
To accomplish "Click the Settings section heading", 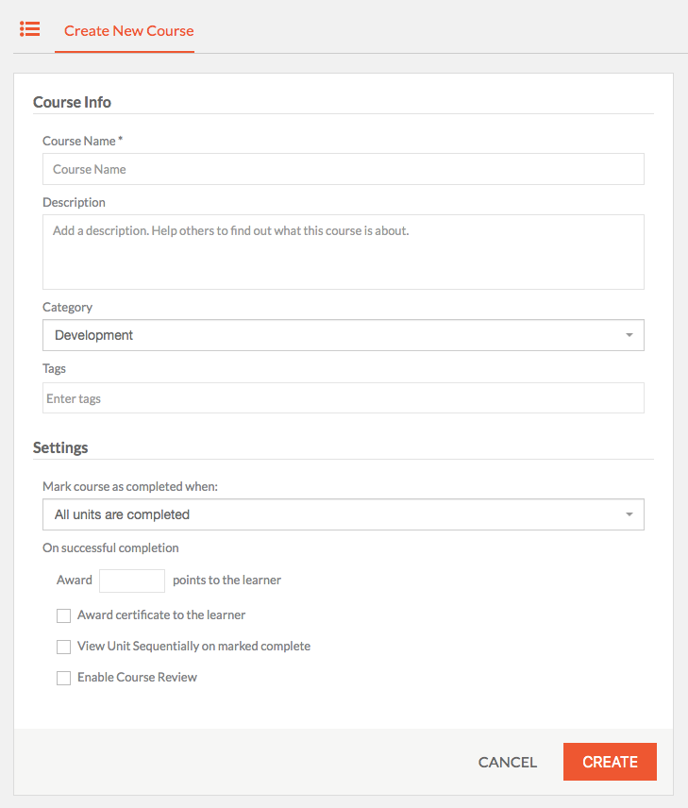I will (x=60, y=447).
